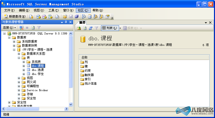Click the 列表(L) list view button
This screenshot has width=215, height=118.
point(110,28)
